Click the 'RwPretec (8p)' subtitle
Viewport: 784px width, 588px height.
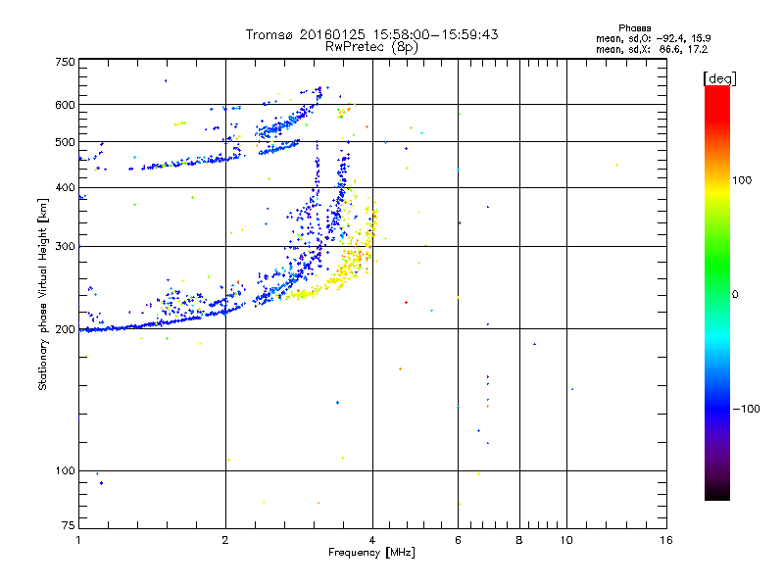coord(371,47)
